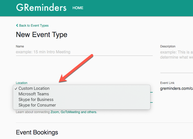Click the New Event Type heading
This screenshot has width=193, height=139.
pyautogui.click(x=42, y=35)
